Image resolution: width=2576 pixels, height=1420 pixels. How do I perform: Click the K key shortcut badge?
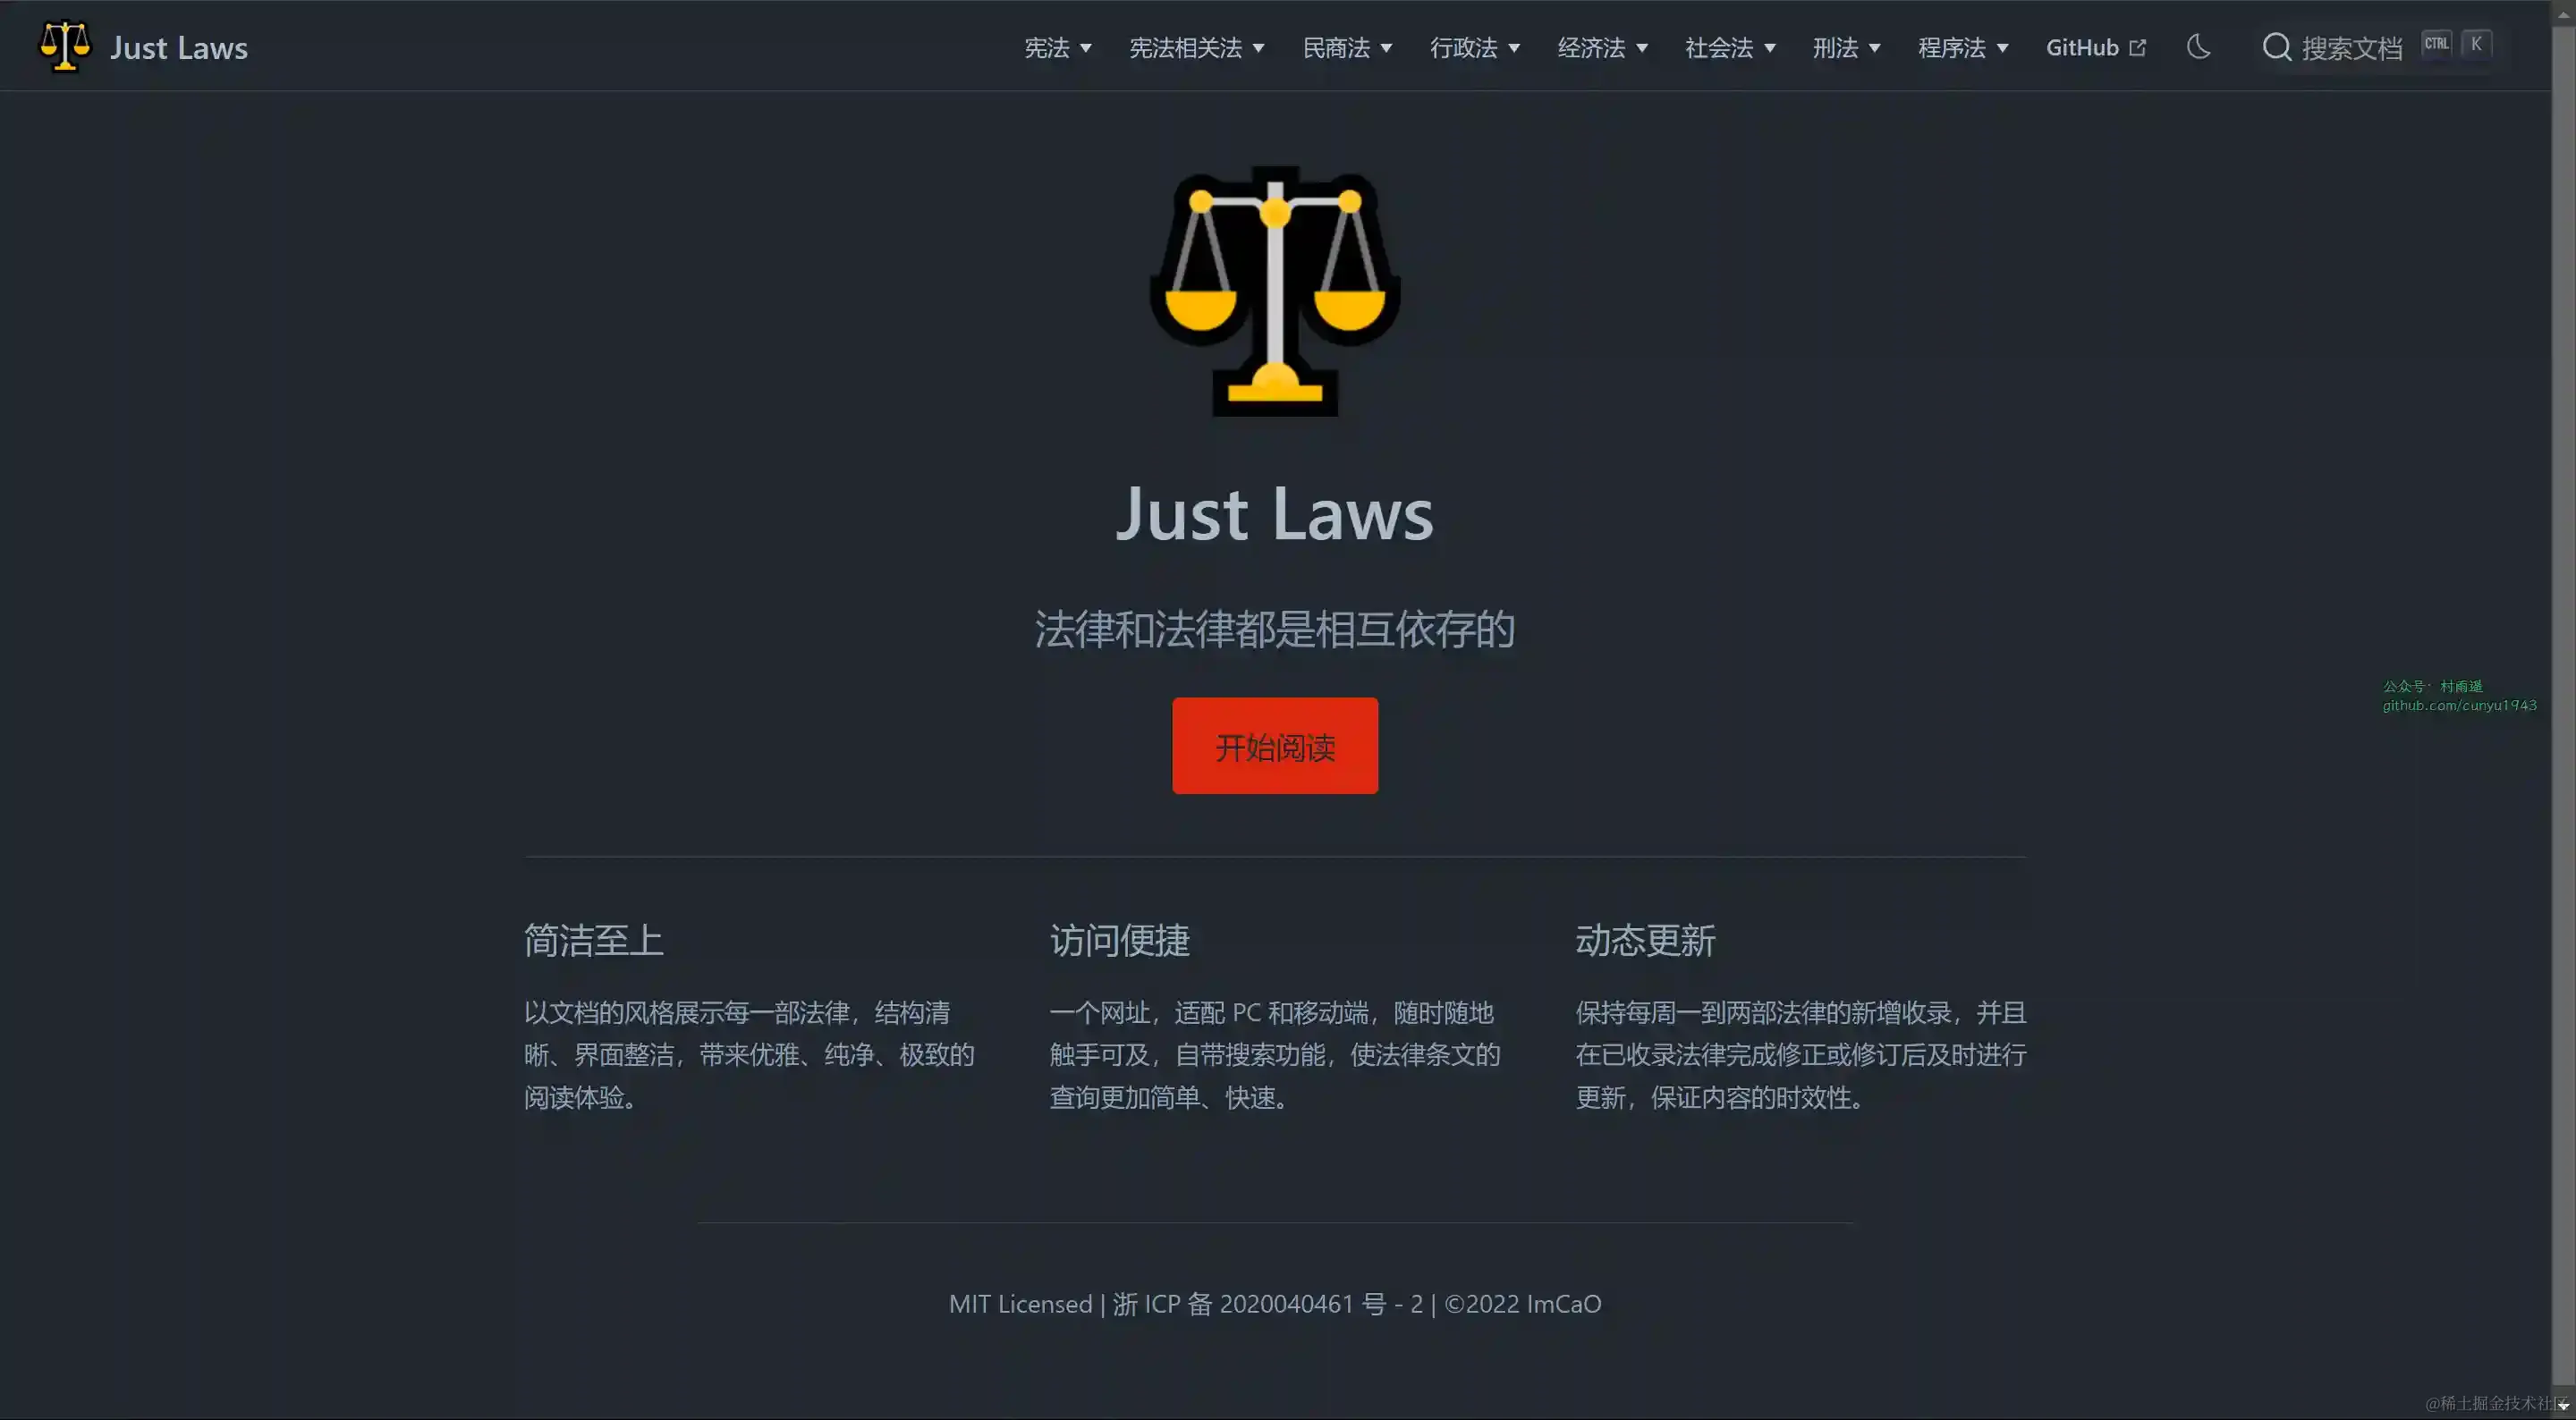point(2476,44)
